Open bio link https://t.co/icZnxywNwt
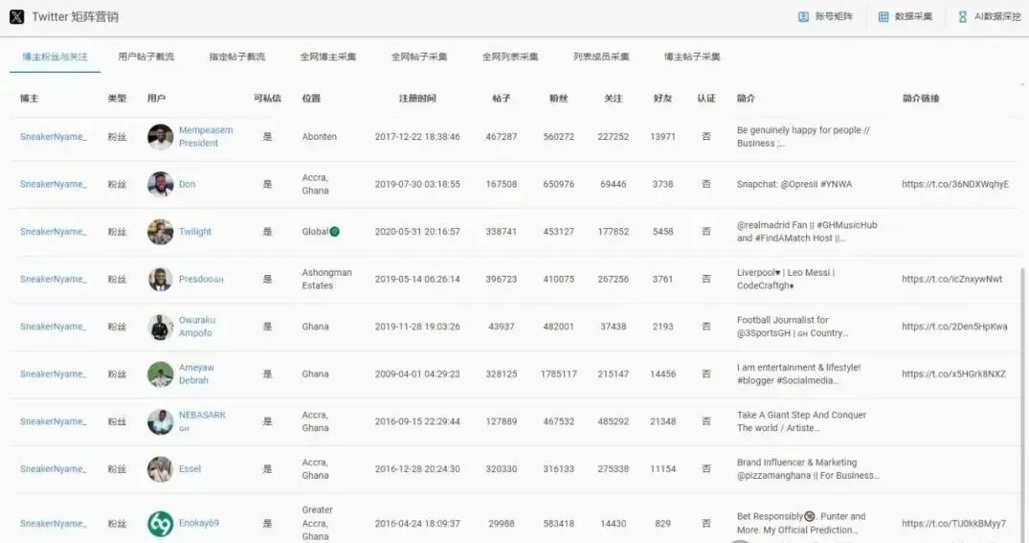 click(x=951, y=279)
